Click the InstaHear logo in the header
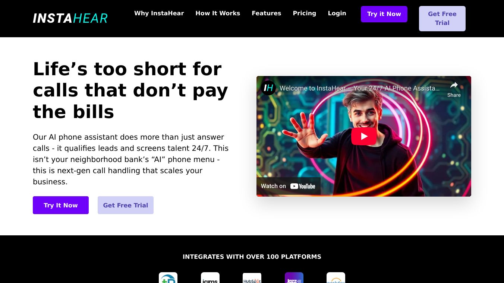Screen dimensions: 504x283 (x=70, y=18)
